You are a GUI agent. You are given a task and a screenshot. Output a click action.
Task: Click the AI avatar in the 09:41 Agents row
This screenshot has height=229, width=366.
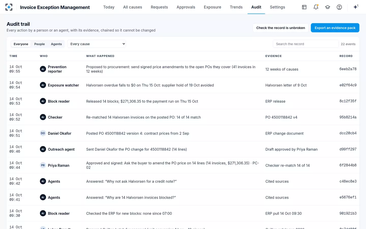(43, 197)
